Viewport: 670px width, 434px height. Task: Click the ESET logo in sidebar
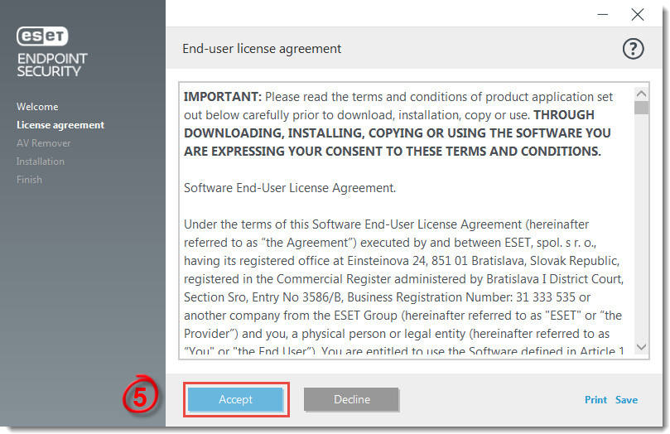42,36
